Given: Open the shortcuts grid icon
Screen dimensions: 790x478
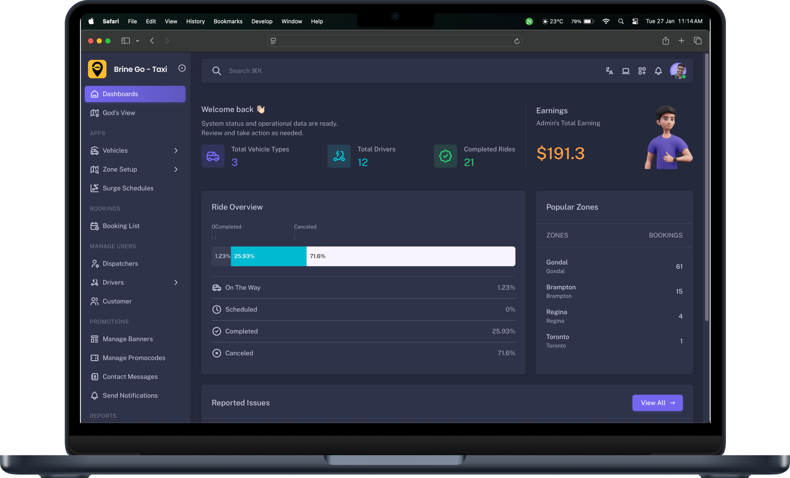Looking at the screenshot, I should pos(642,71).
